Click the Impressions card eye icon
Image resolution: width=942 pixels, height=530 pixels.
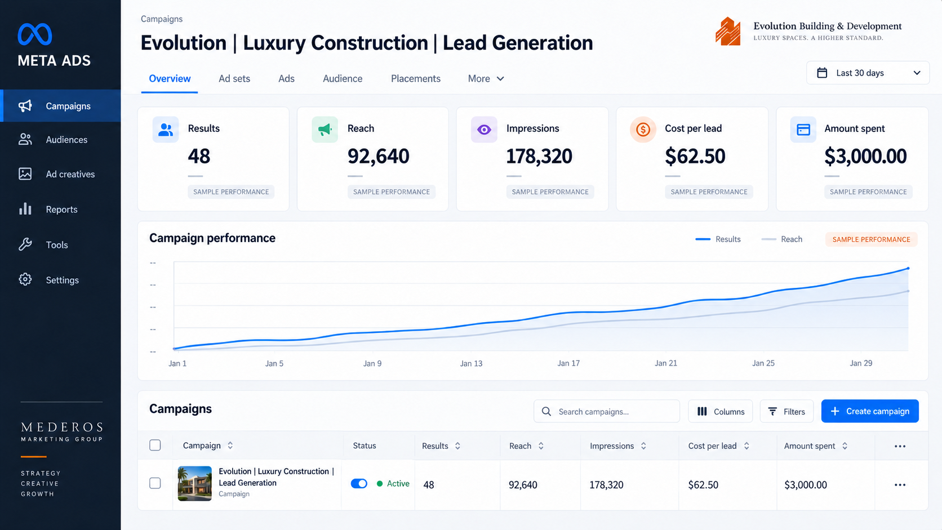484,130
